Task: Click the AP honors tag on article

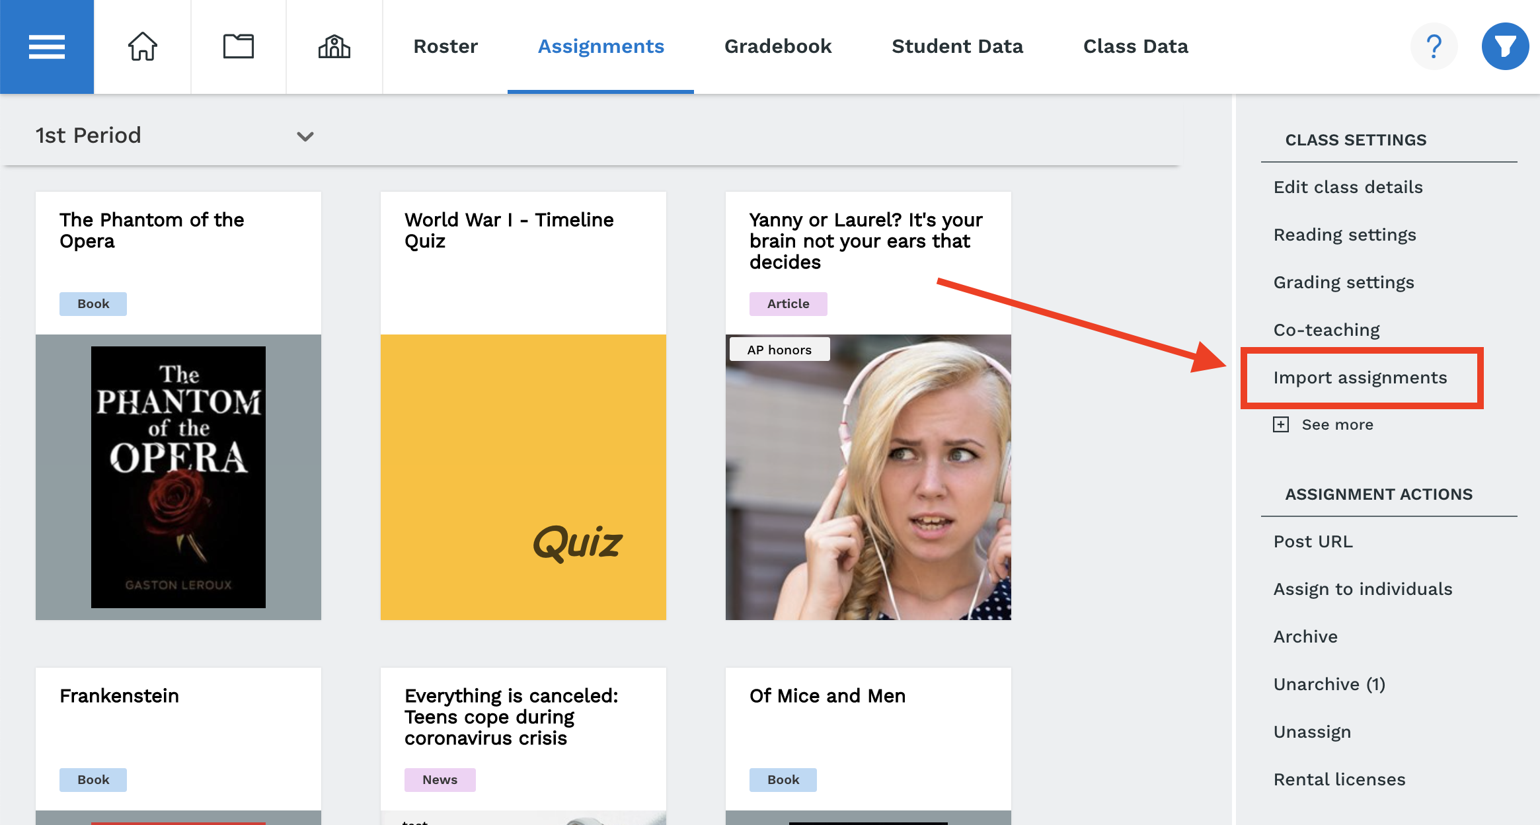Action: [779, 350]
